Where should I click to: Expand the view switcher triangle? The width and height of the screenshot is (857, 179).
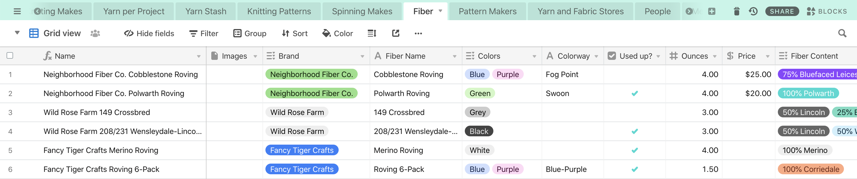click(x=17, y=33)
